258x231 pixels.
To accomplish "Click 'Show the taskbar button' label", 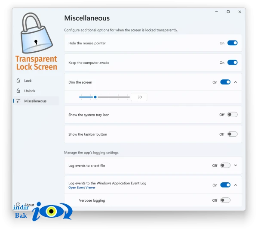I will (88, 134).
